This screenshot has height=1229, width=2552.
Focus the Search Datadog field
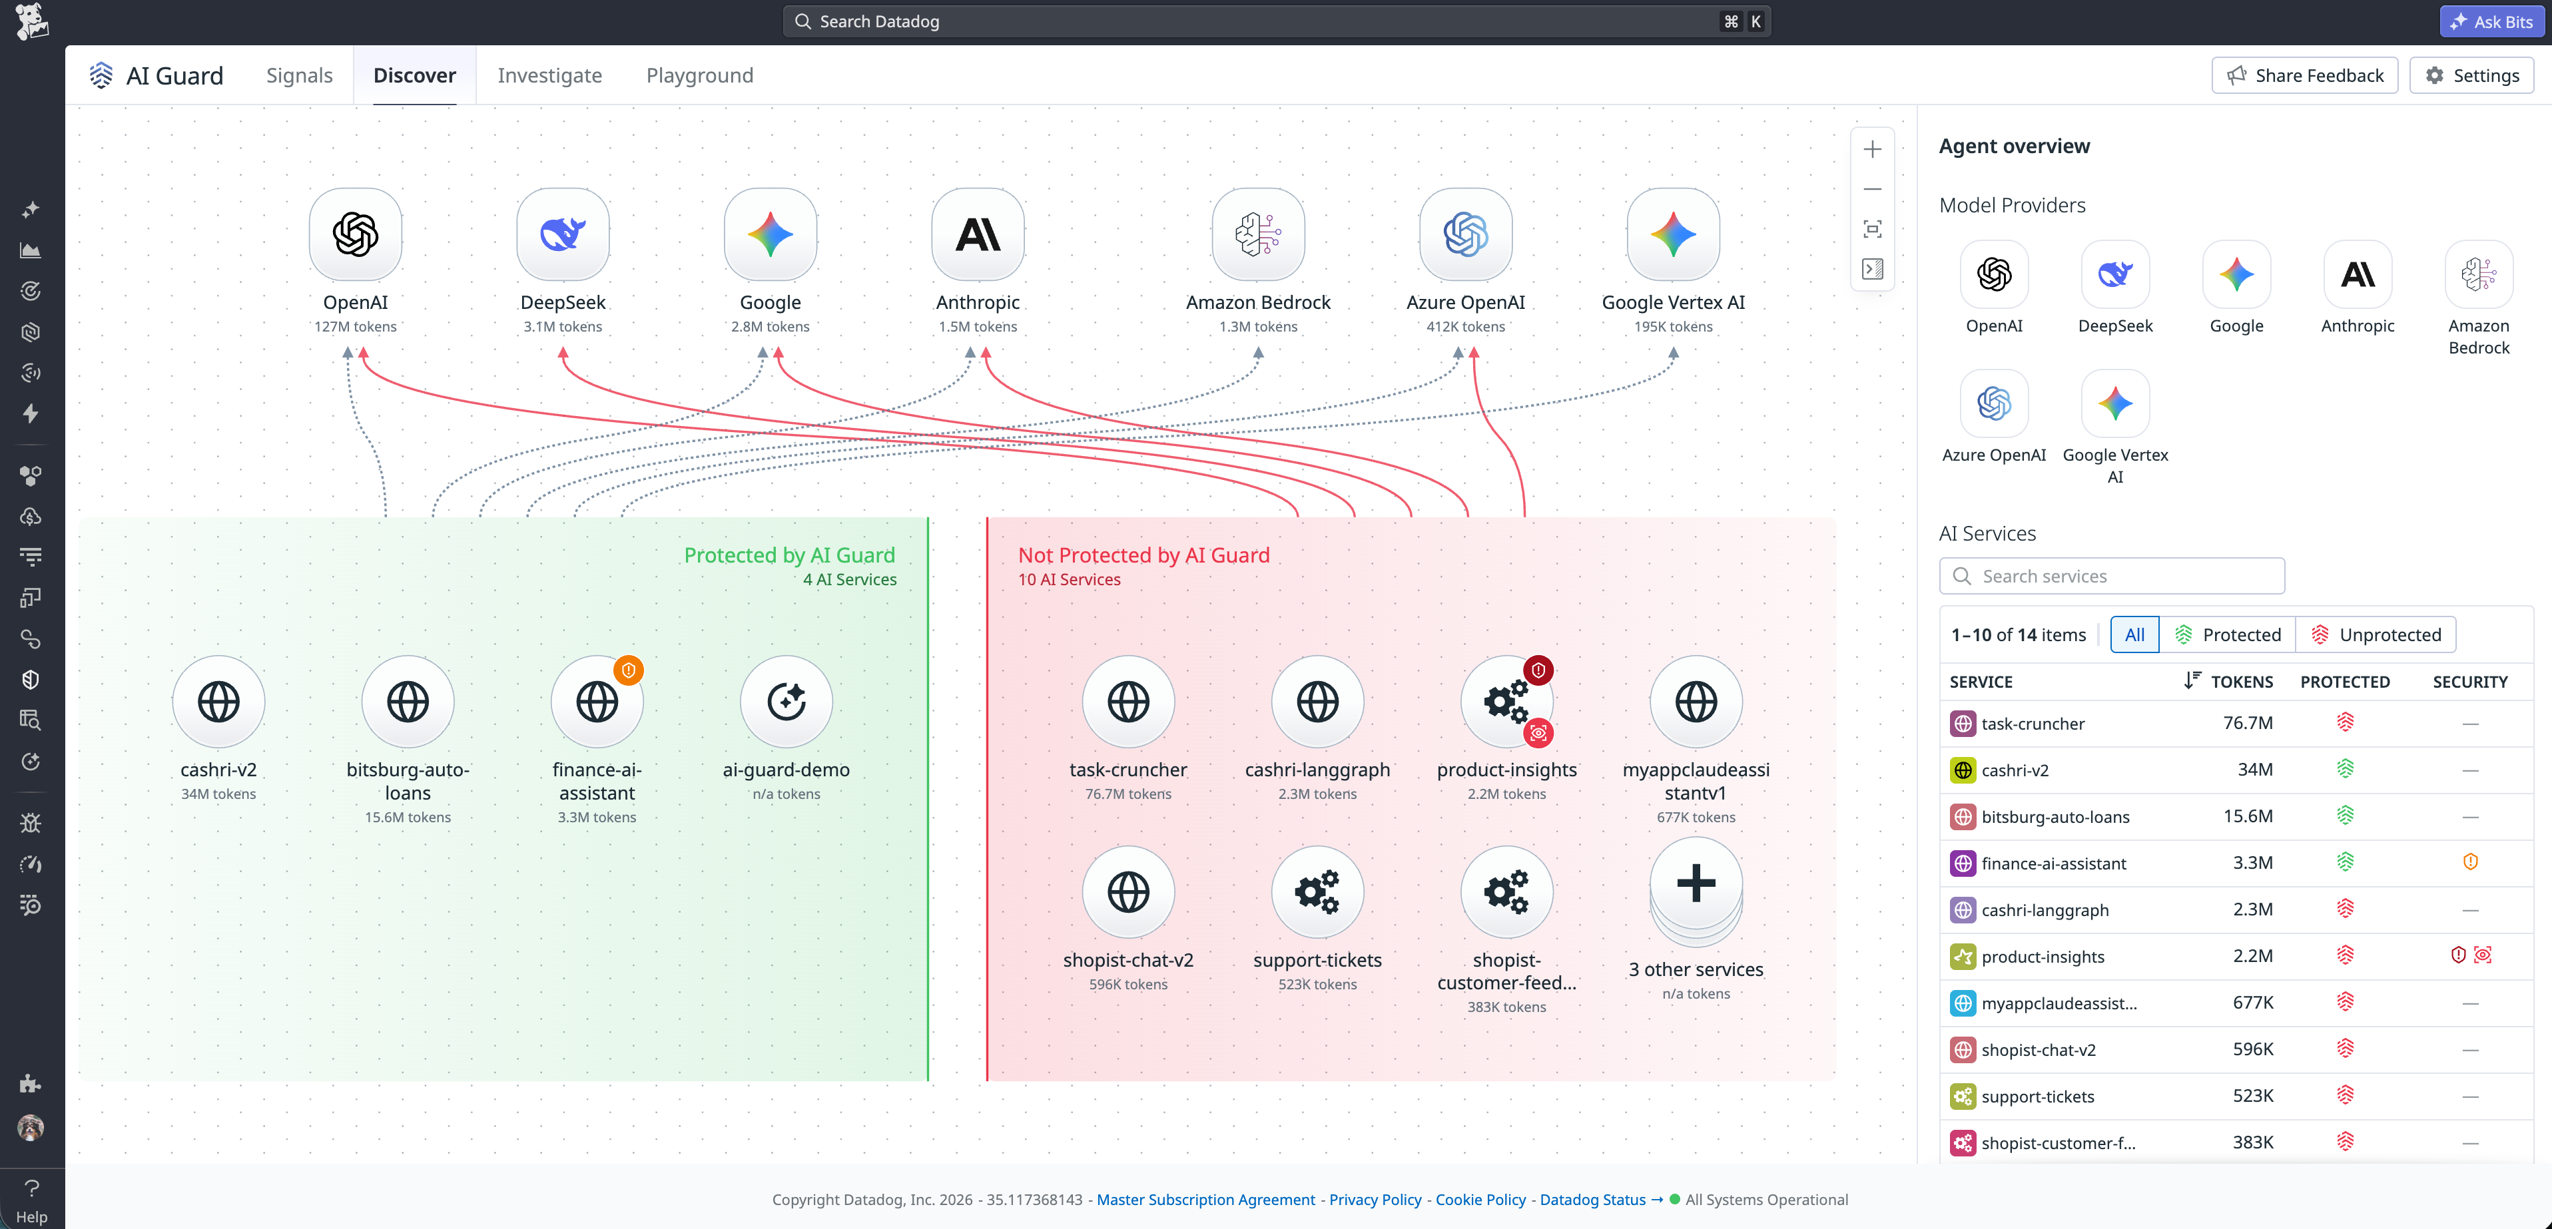[x=1276, y=21]
